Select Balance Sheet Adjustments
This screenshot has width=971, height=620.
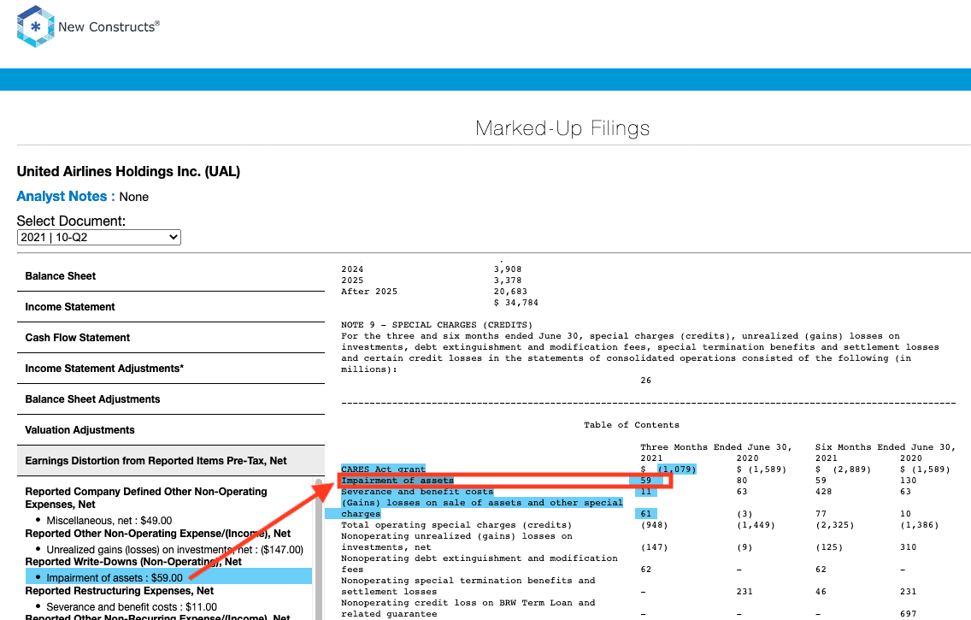(171, 399)
